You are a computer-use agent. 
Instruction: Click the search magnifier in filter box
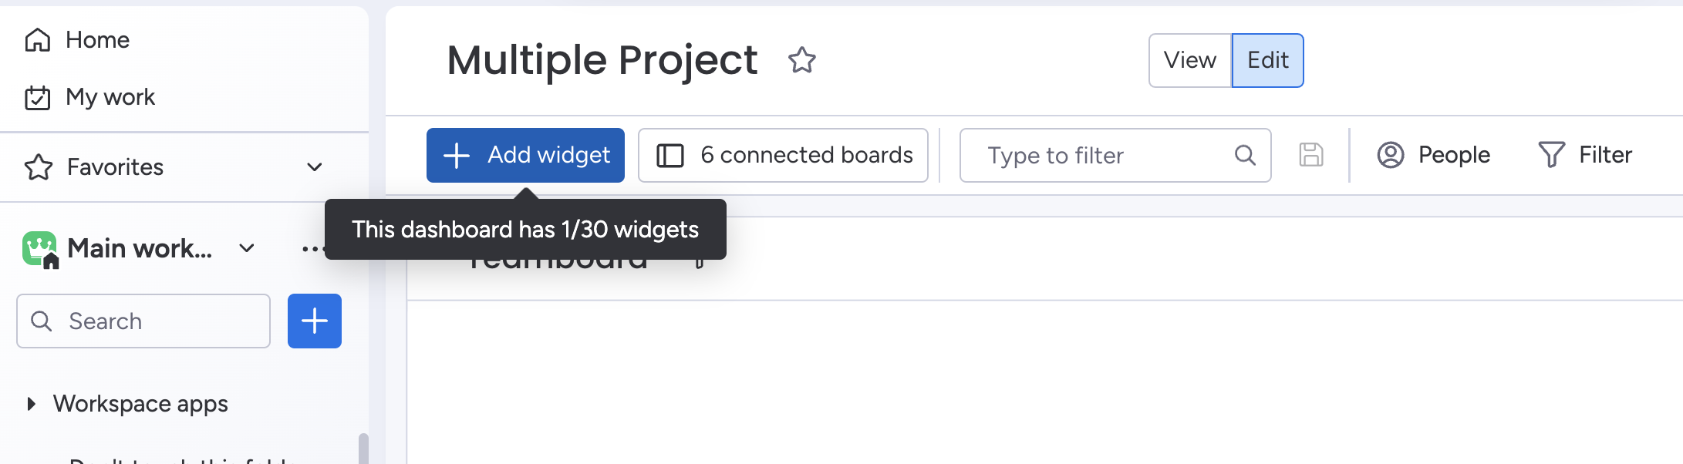[x=1245, y=155]
